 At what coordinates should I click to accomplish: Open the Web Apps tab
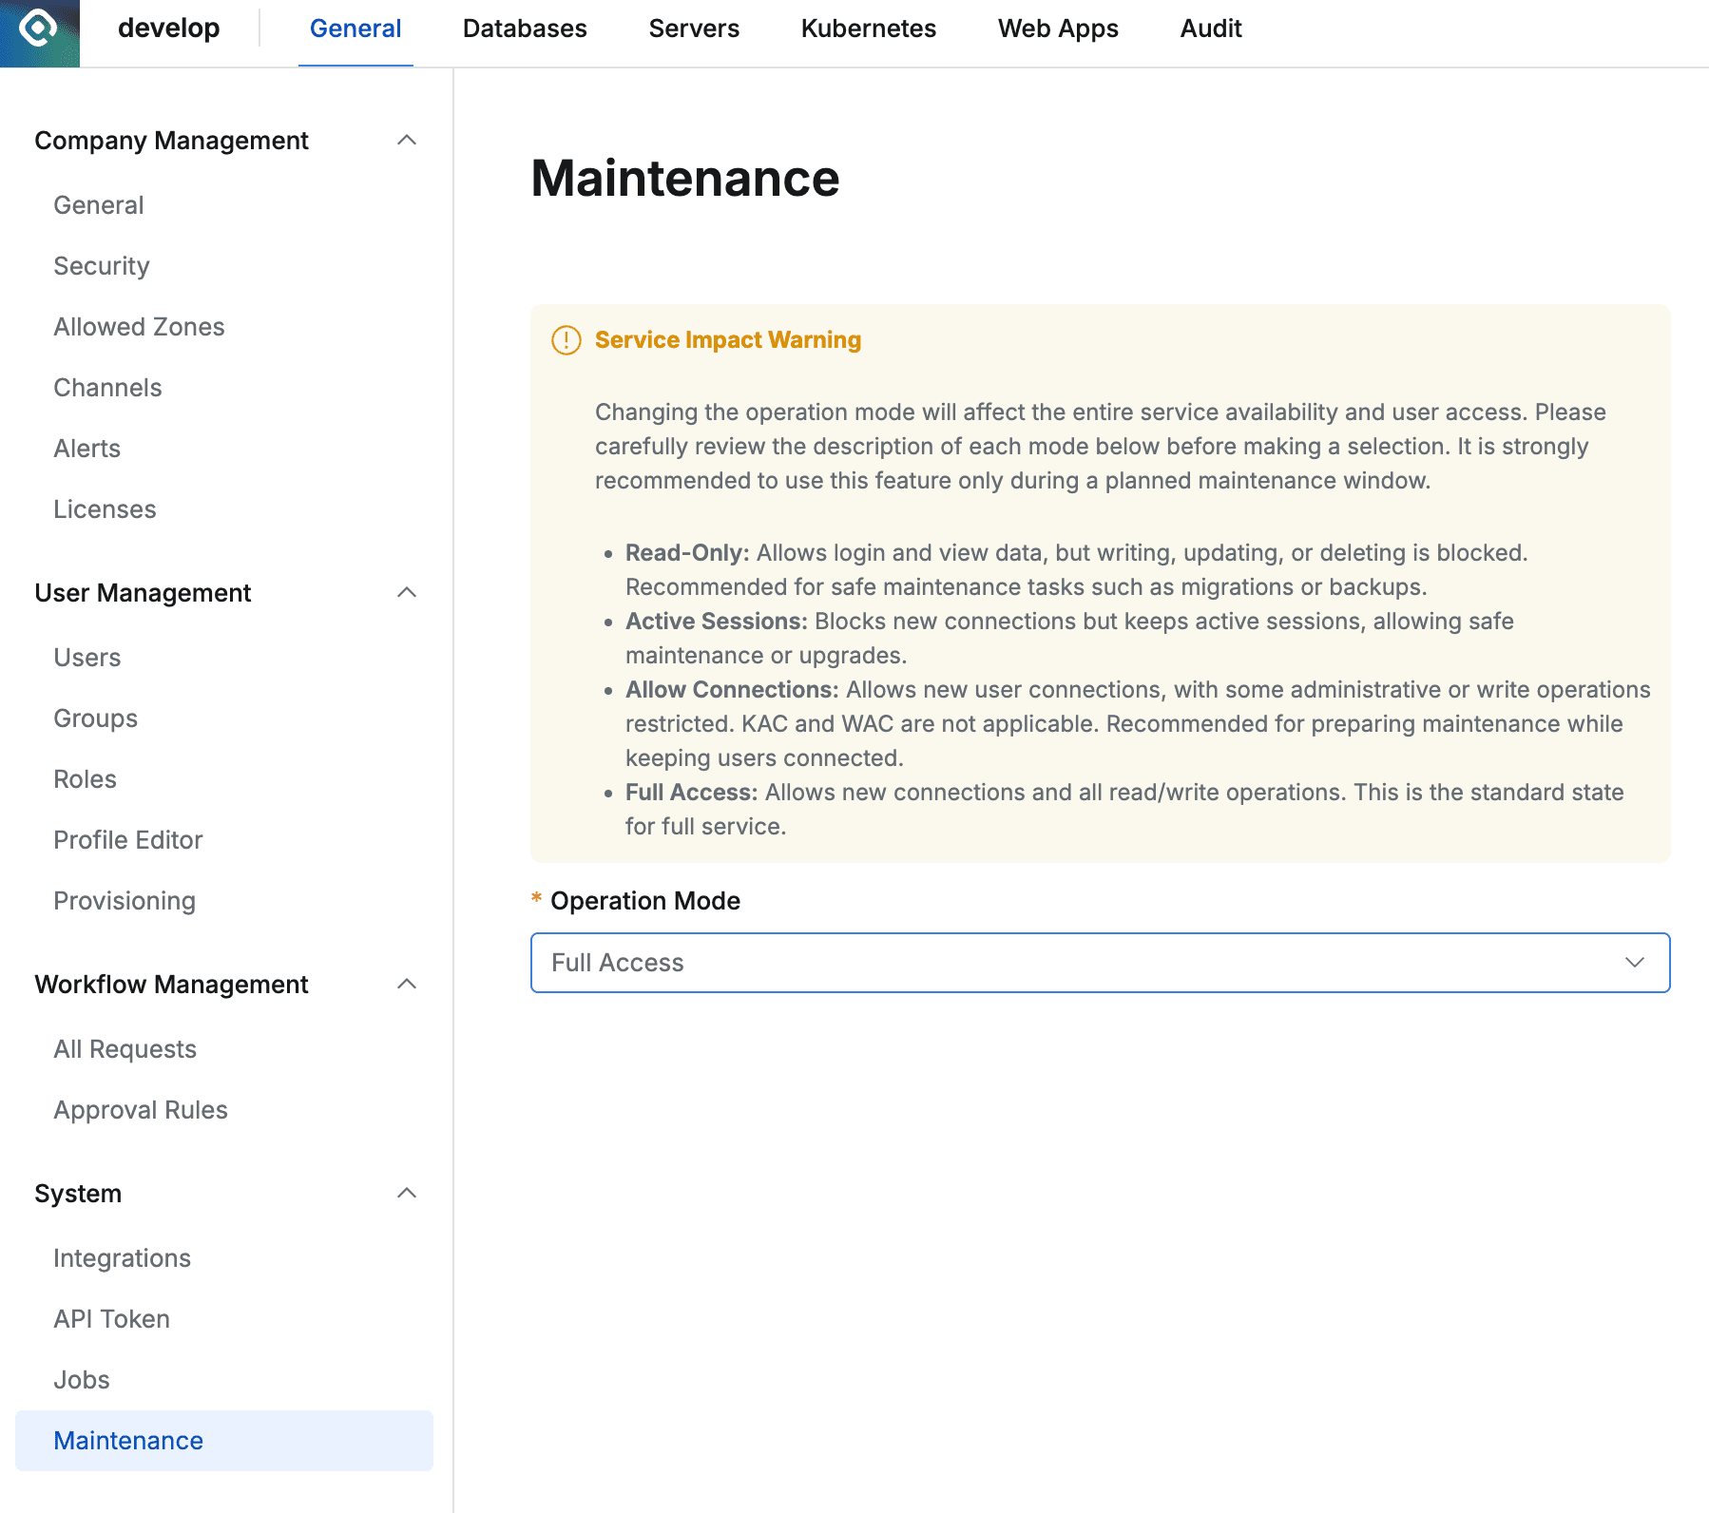point(1058,29)
